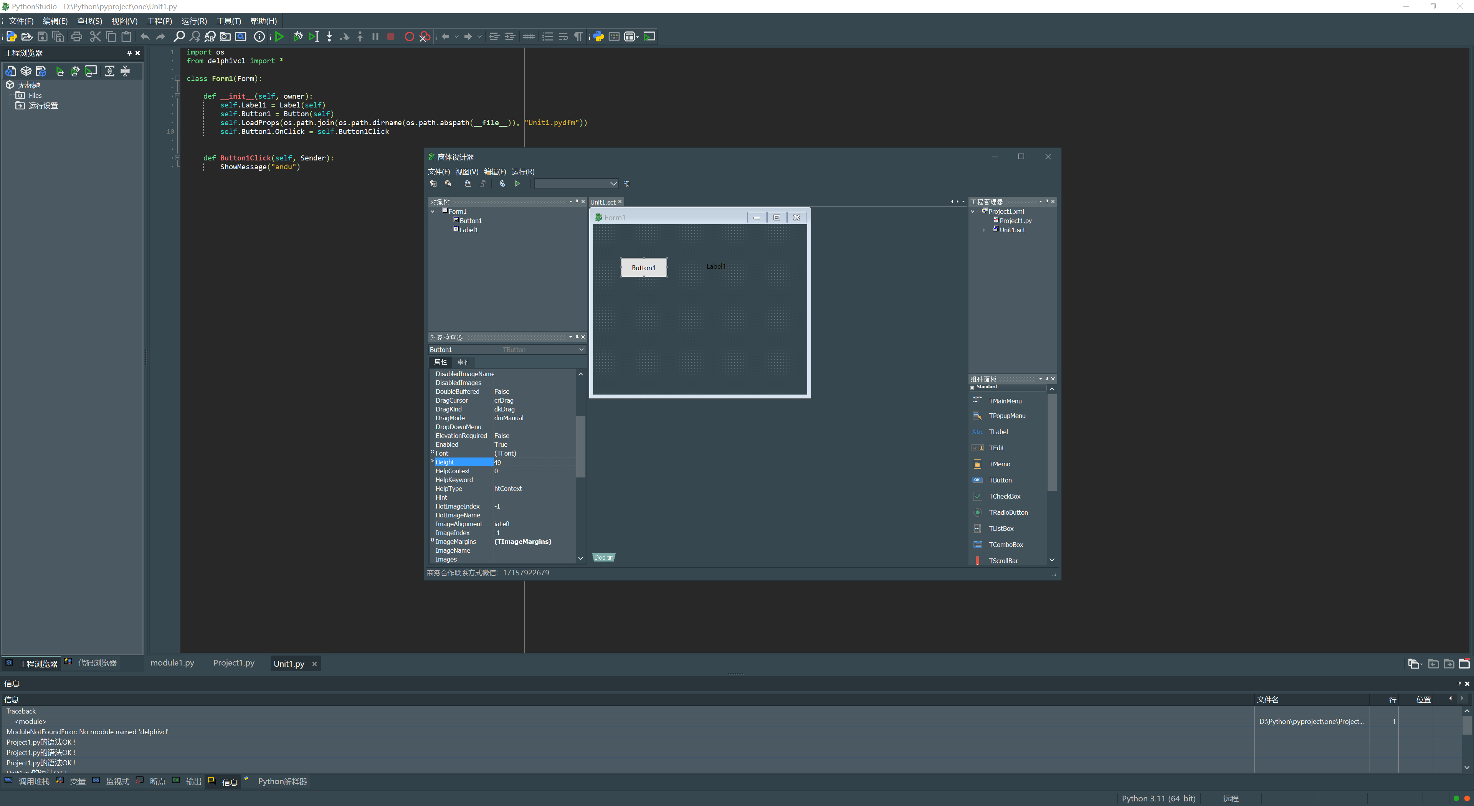Viewport: 1474px width, 806px height.
Task: Open the layout icon dropdown arrow in main toolbar
Action: [638, 36]
